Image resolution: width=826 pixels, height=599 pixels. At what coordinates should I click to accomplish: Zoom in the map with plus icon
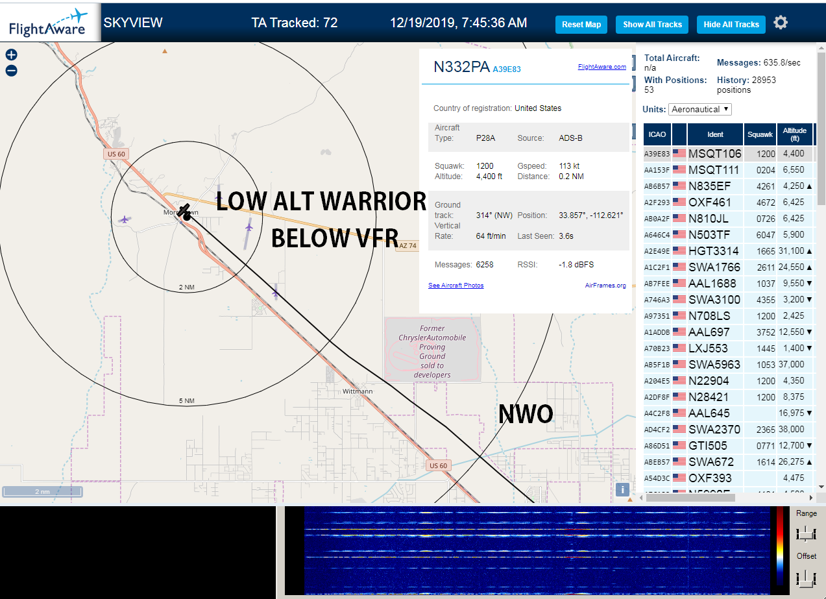click(11, 55)
